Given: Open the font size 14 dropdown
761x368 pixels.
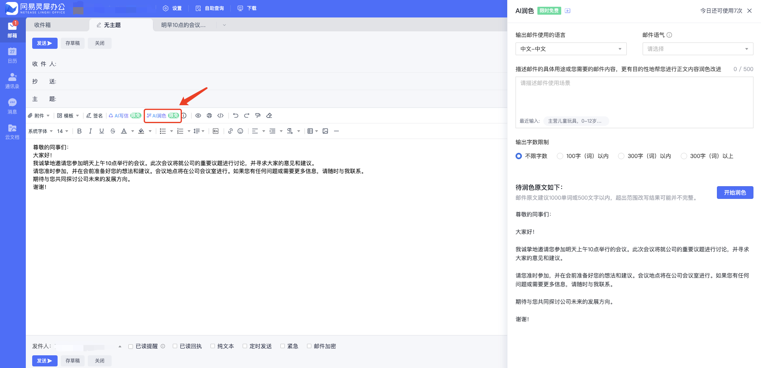Looking at the screenshot, I should tap(63, 131).
